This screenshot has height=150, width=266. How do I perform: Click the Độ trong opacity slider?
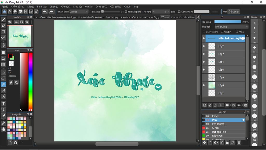pos(228,22)
